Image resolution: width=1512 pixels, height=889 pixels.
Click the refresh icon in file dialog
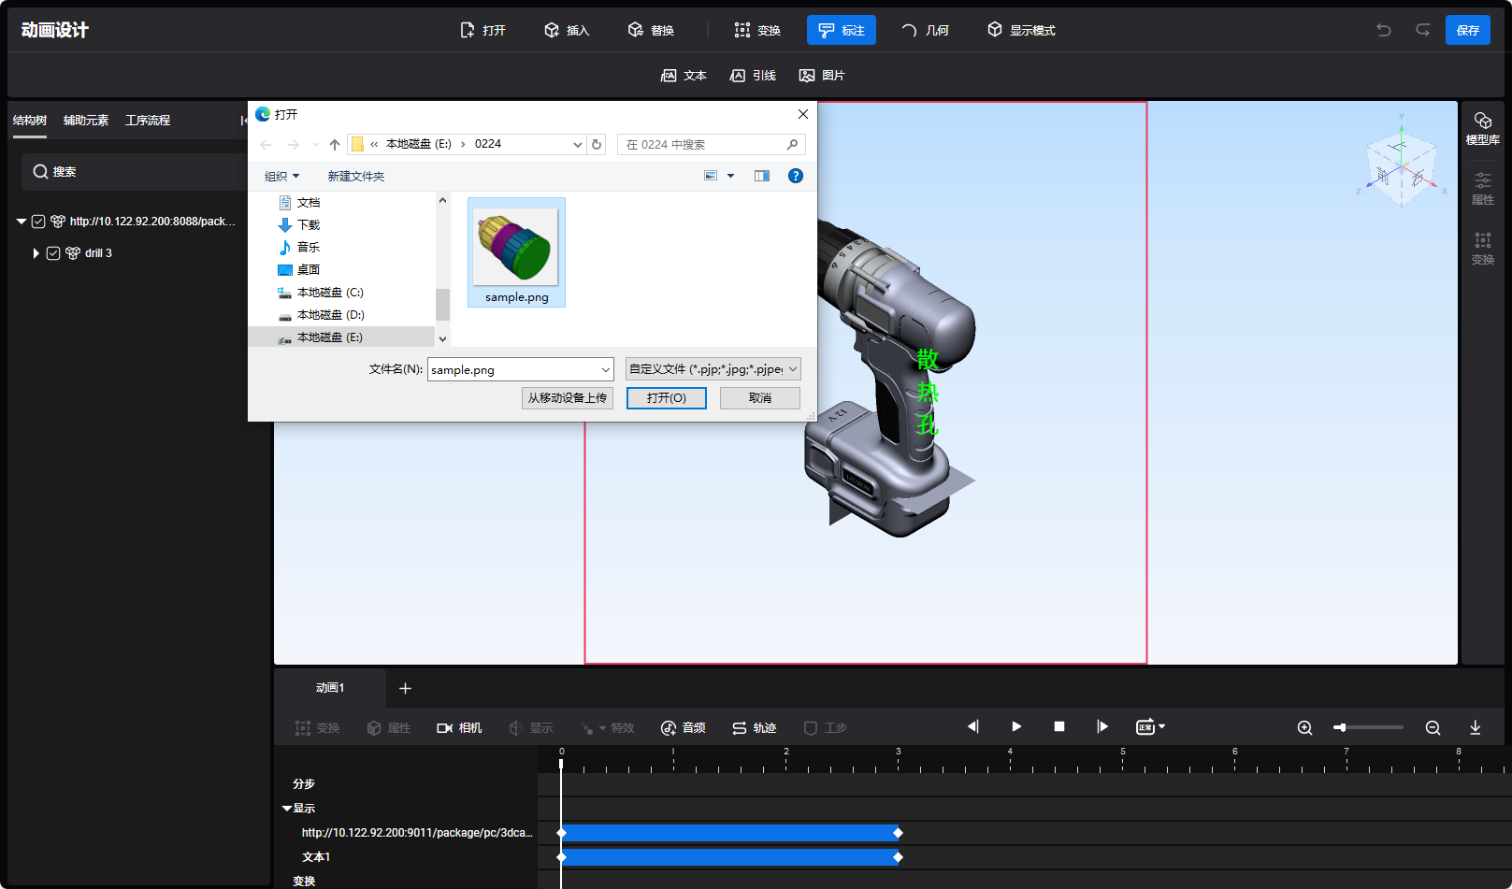pos(597,145)
